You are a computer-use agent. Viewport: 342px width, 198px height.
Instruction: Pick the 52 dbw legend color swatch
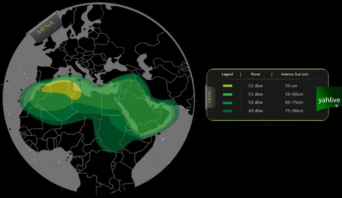click(x=227, y=86)
